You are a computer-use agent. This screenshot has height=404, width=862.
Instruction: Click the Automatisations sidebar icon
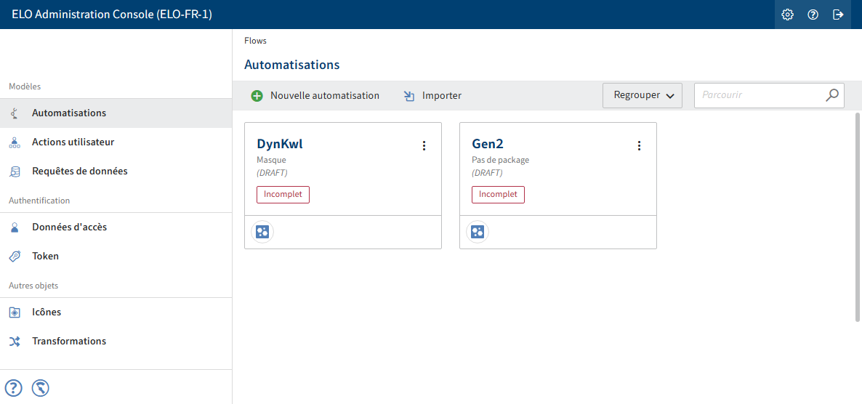tap(15, 113)
